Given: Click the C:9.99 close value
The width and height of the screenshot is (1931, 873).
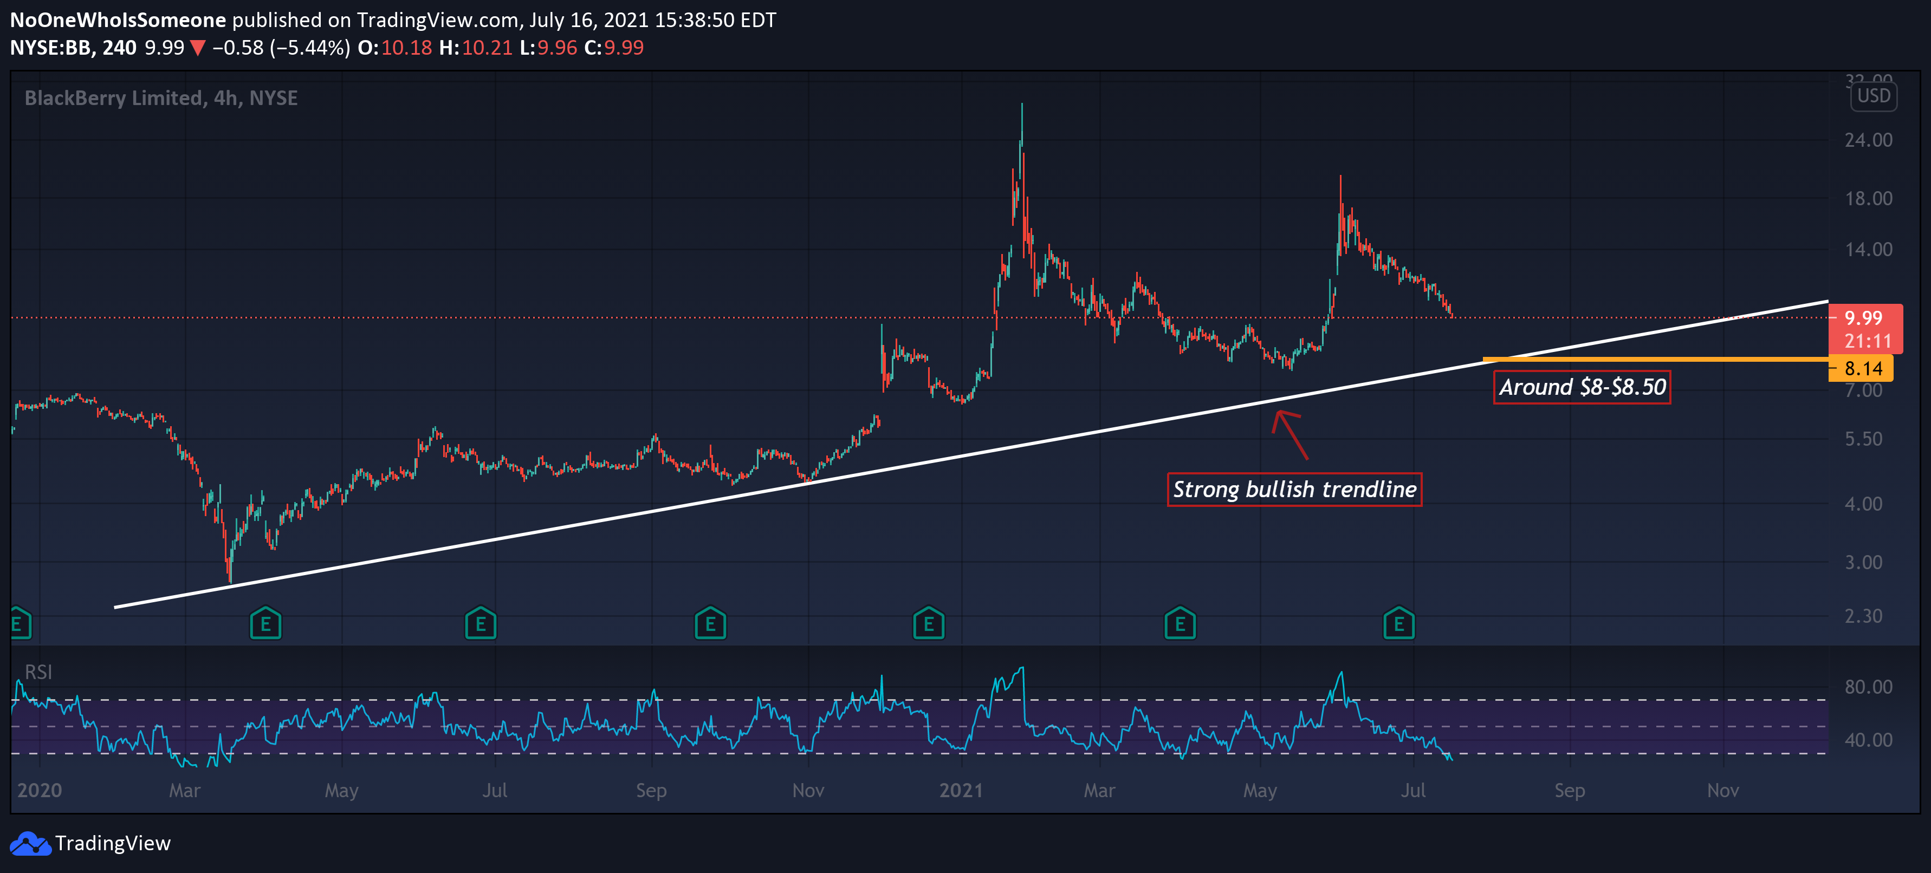Looking at the screenshot, I should tap(614, 47).
